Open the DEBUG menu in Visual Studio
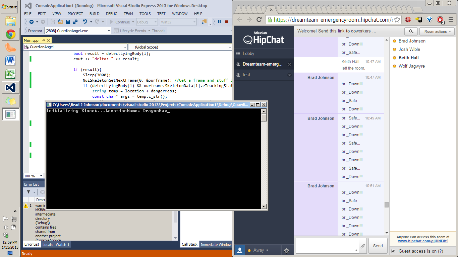The image size is (458, 257). tap(112, 14)
